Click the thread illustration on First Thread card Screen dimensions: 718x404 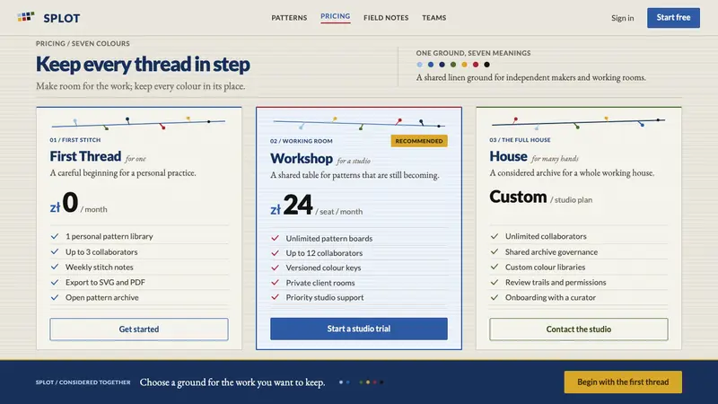138,123
